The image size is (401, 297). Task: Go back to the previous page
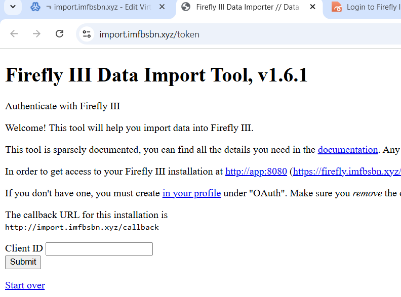pos(14,34)
